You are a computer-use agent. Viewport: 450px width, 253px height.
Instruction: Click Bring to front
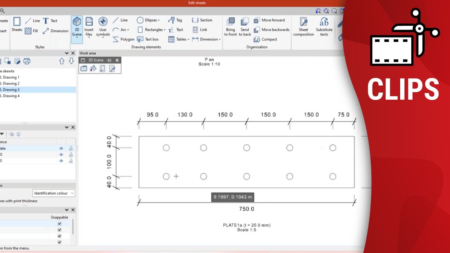(231, 27)
